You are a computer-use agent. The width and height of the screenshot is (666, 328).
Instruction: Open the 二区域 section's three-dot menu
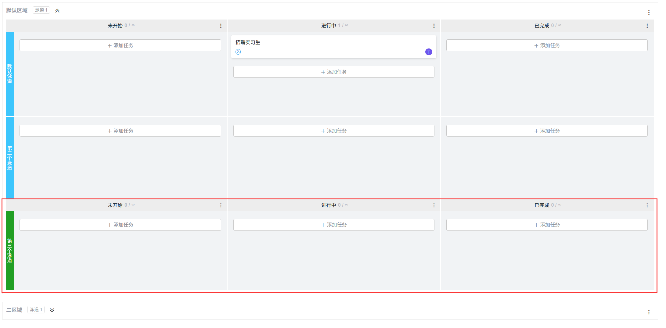[x=649, y=312]
